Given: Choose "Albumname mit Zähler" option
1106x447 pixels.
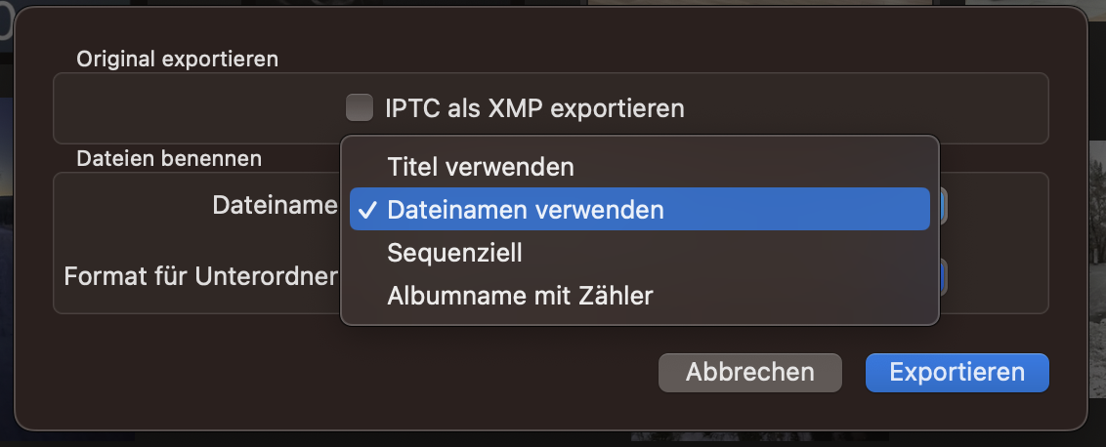Looking at the screenshot, I should pyautogui.click(x=520, y=295).
